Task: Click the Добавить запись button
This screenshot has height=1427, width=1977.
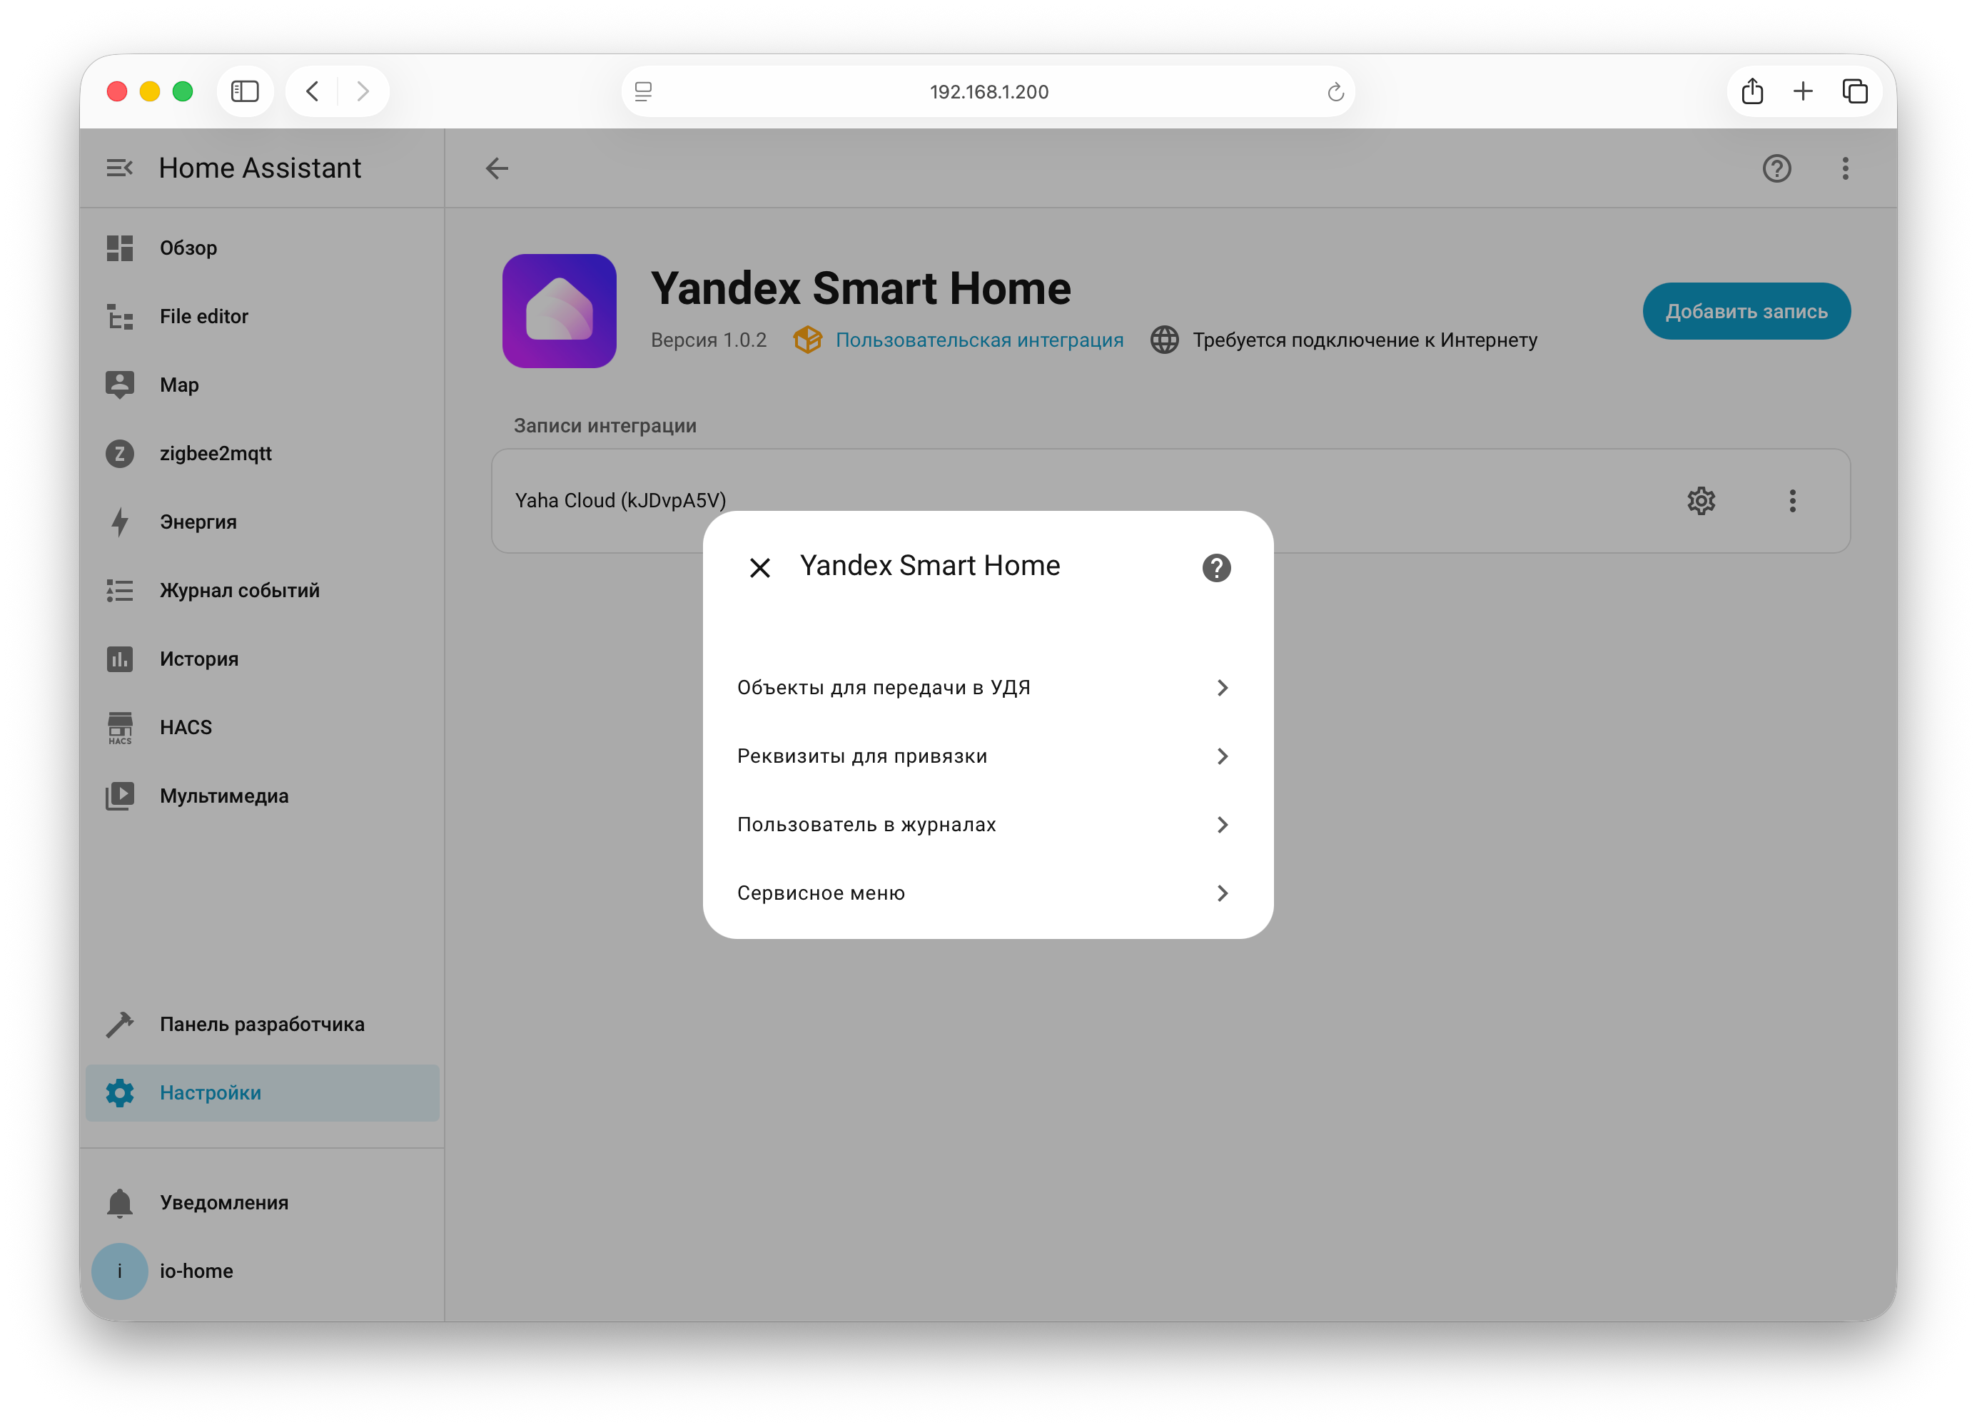Action: click(x=1746, y=311)
